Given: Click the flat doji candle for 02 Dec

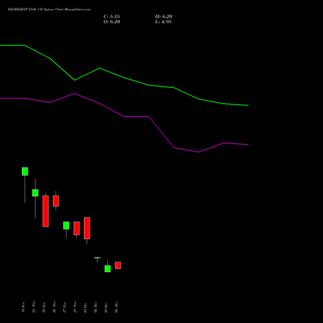Looking at the screenshot, I should pos(97,258).
